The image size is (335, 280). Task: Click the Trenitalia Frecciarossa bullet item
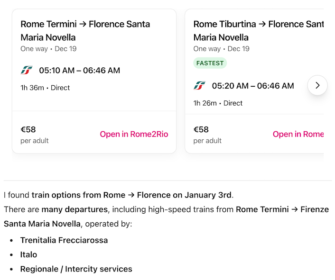(x=64, y=240)
